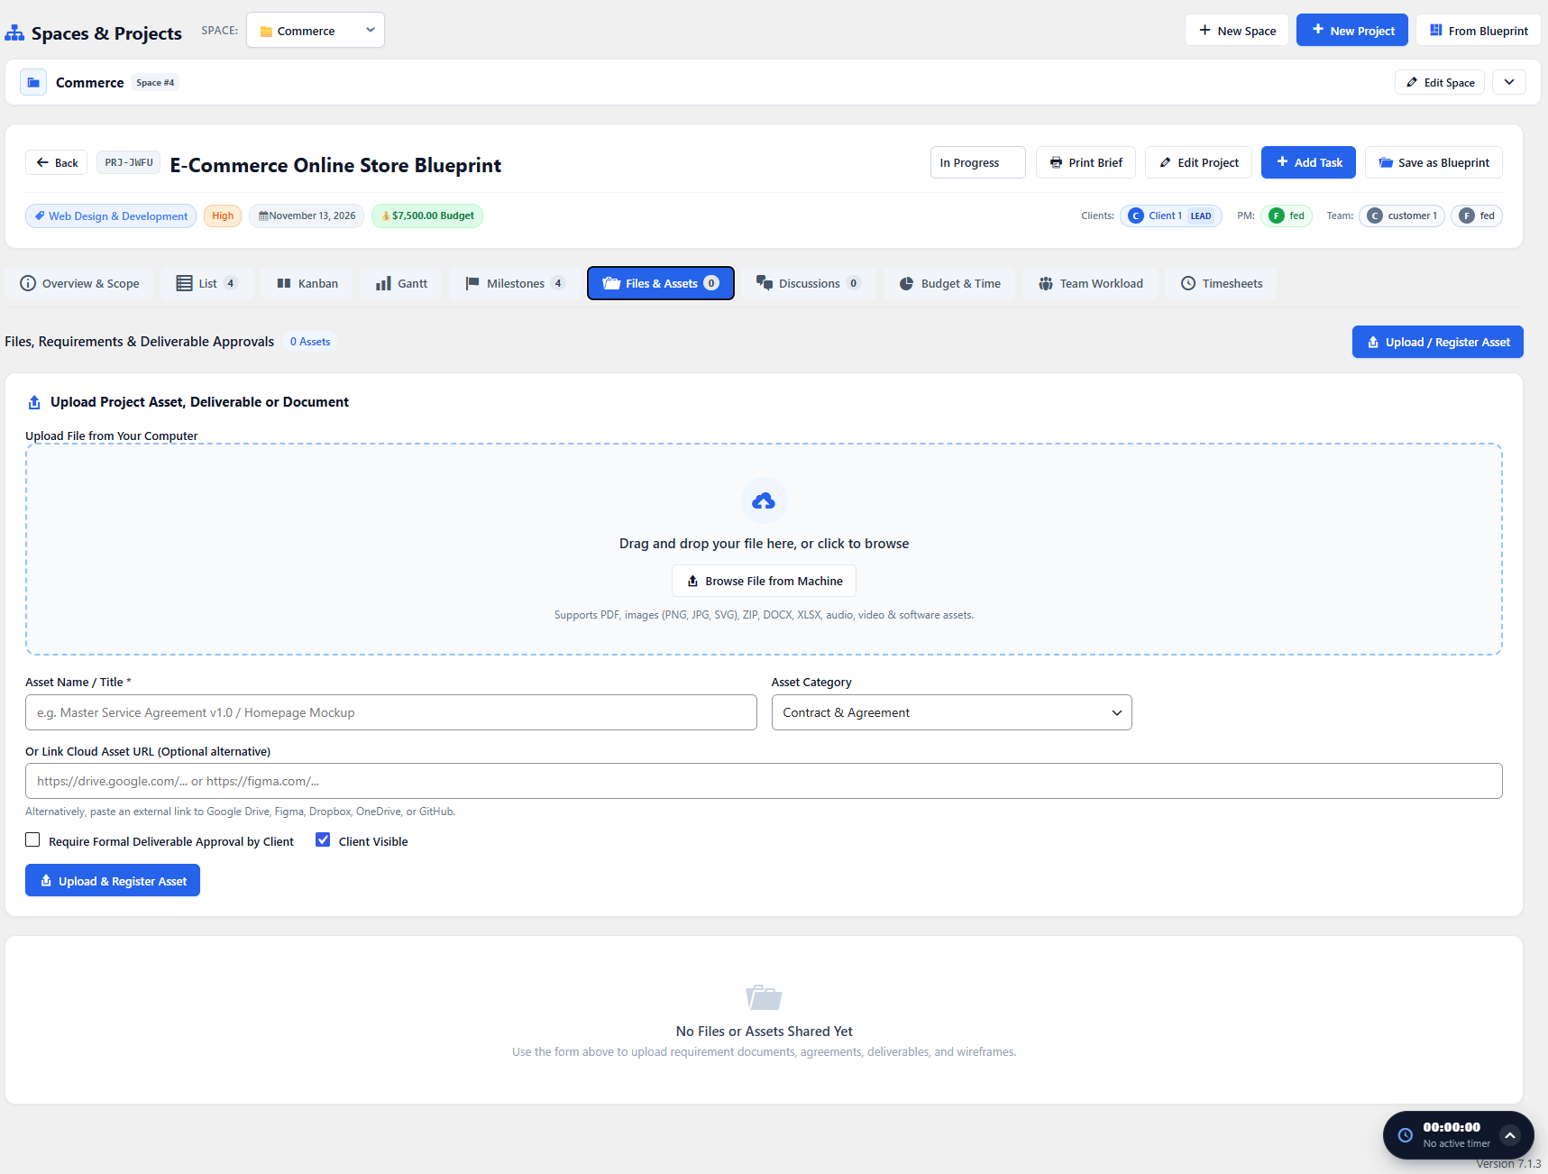Click the cloud upload icon in dropzone
Viewport: 1548px width, 1174px height.
click(x=764, y=500)
